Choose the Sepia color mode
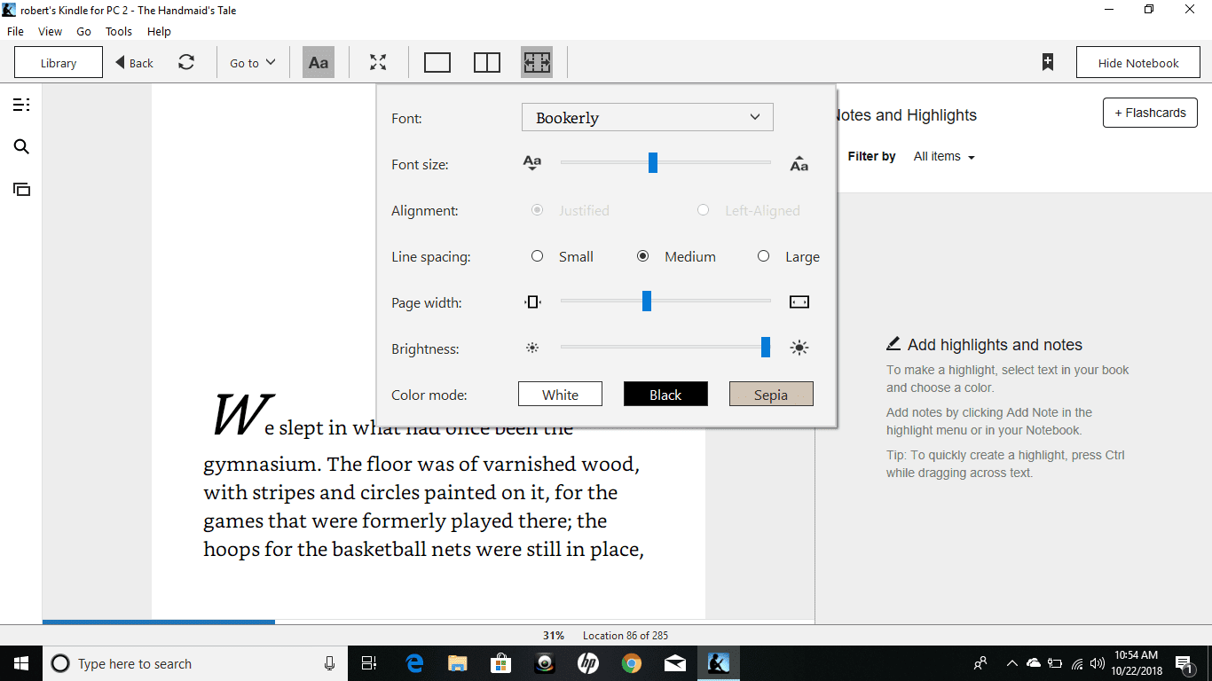Image resolution: width=1212 pixels, height=681 pixels. point(770,394)
